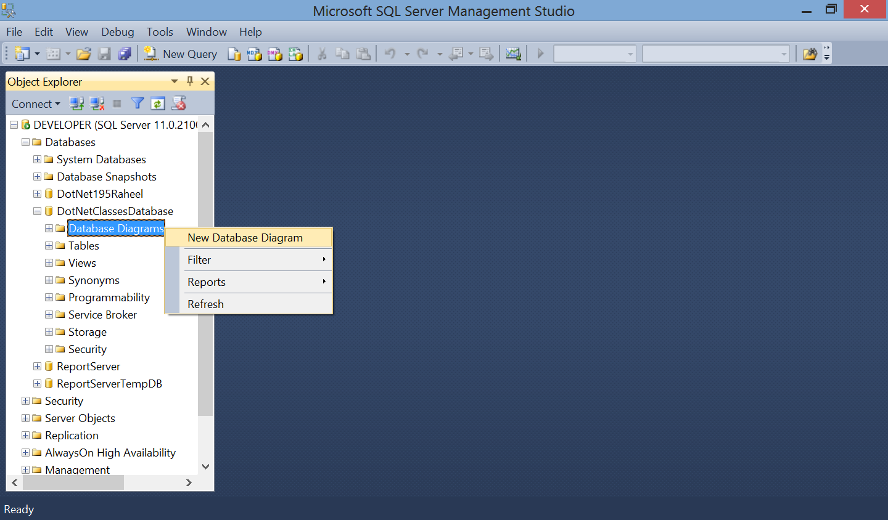Open the wide find combo box in toolbar

point(716,54)
